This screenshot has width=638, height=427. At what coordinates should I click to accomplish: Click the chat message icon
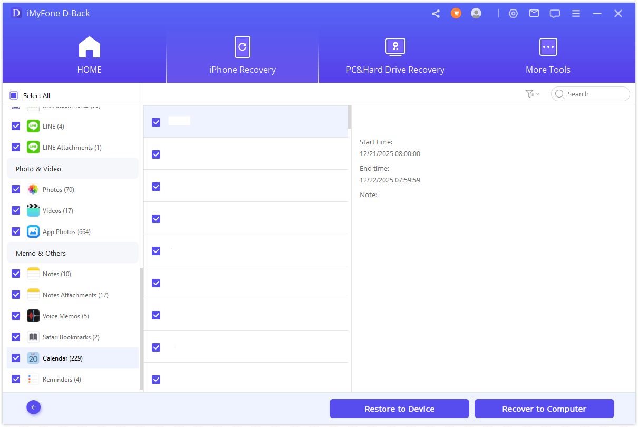(x=555, y=14)
